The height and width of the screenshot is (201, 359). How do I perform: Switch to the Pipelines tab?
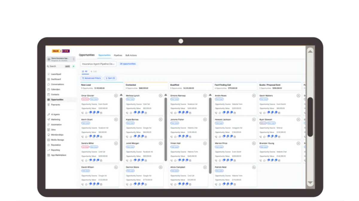point(118,55)
